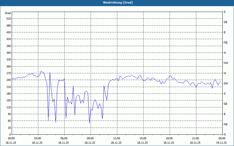234x146 pixels.
Task: Click the 210 y-axis value
Action: (x=8, y=87)
